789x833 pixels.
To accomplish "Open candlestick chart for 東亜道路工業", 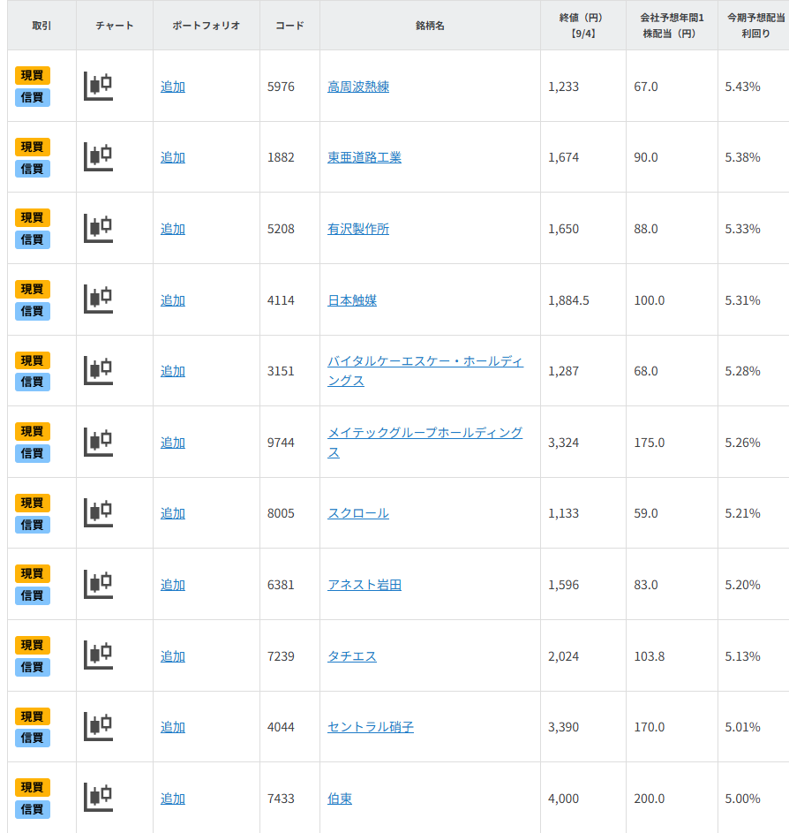I will (x=98, y=156).
